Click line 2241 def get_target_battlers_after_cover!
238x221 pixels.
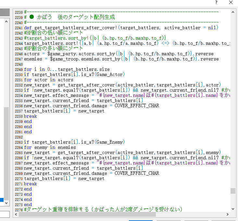click(121, 28)
